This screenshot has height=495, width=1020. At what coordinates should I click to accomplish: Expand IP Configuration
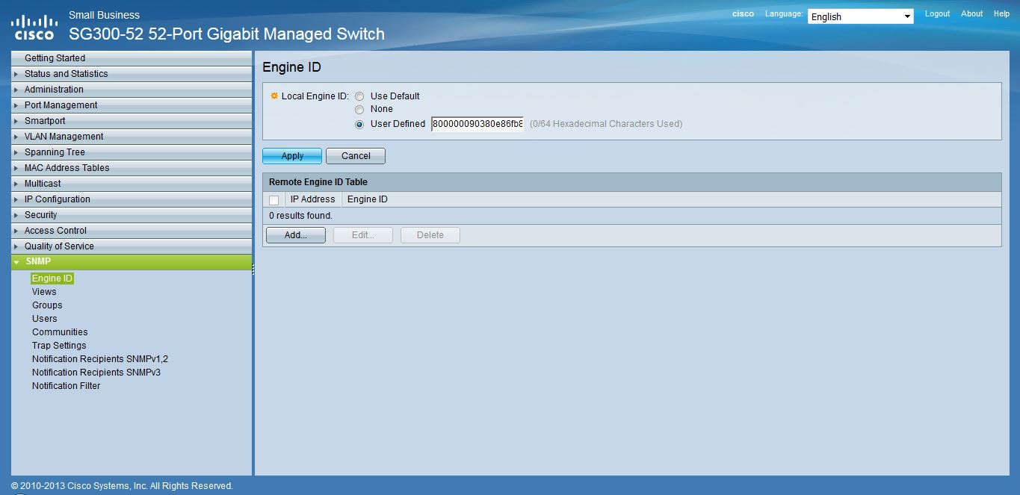pos(132,199)
